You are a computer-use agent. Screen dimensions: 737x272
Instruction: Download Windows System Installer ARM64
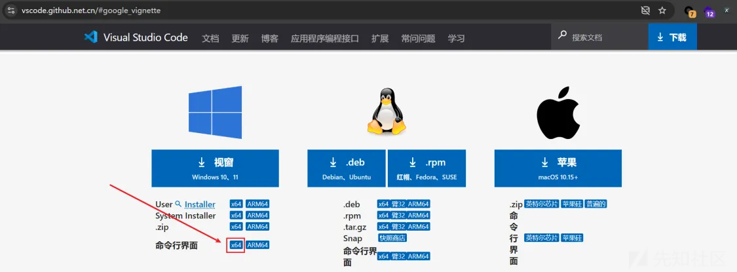(257, 216)
